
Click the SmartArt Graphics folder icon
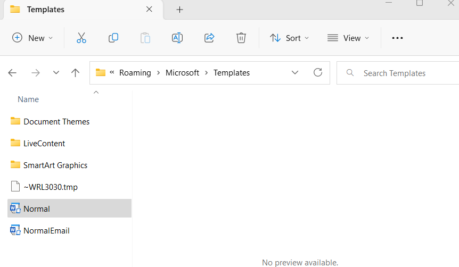(15, 165)
